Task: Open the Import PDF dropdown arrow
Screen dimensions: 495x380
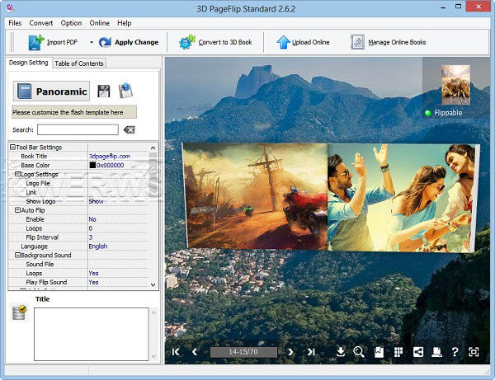Action: 91,42
